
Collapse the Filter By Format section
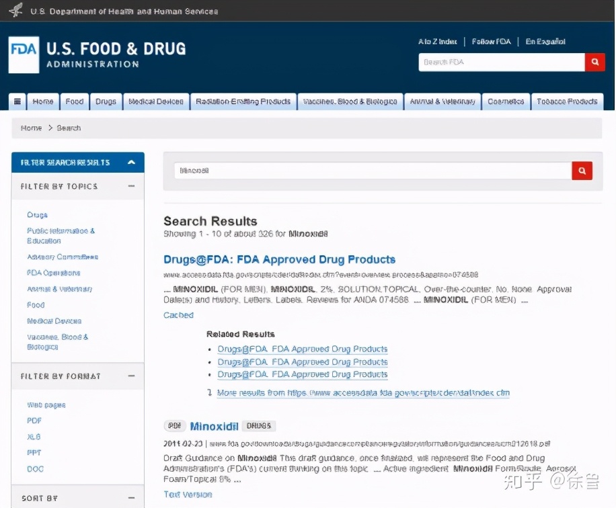[132, 376]
